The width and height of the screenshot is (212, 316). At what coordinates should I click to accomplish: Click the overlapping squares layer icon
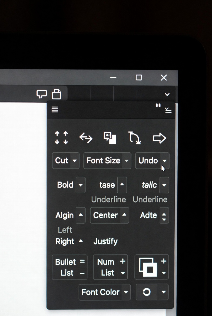tap(148, 267)
